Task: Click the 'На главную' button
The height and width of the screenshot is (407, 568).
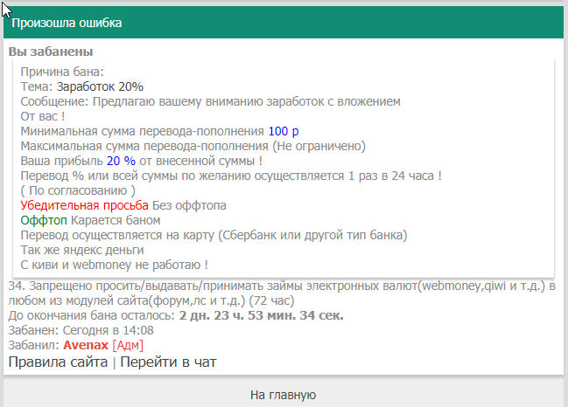Action: 283,395
